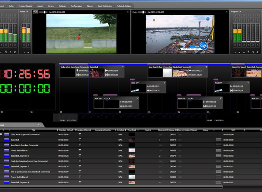Toggle Mute on the left preview monitor
The height and width of the screenshot is (192, 262).
pos(36,12)
